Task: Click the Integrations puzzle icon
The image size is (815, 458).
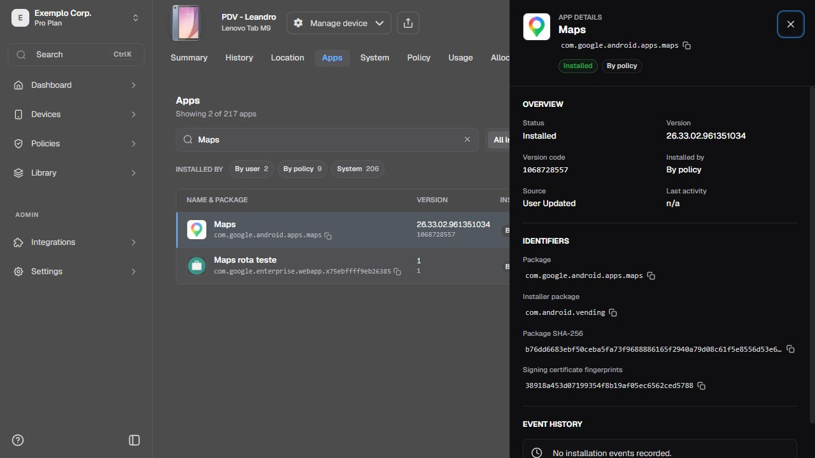Action: [18, 242]
